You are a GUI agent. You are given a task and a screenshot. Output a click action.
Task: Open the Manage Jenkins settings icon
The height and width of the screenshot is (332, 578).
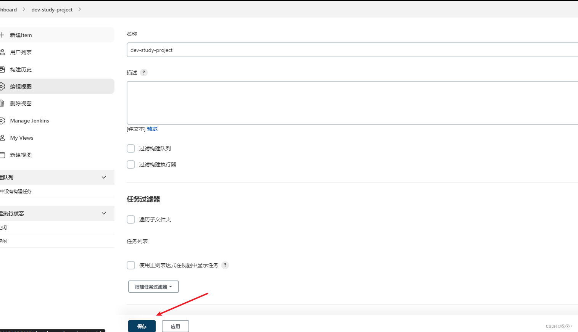click(3, 120)
